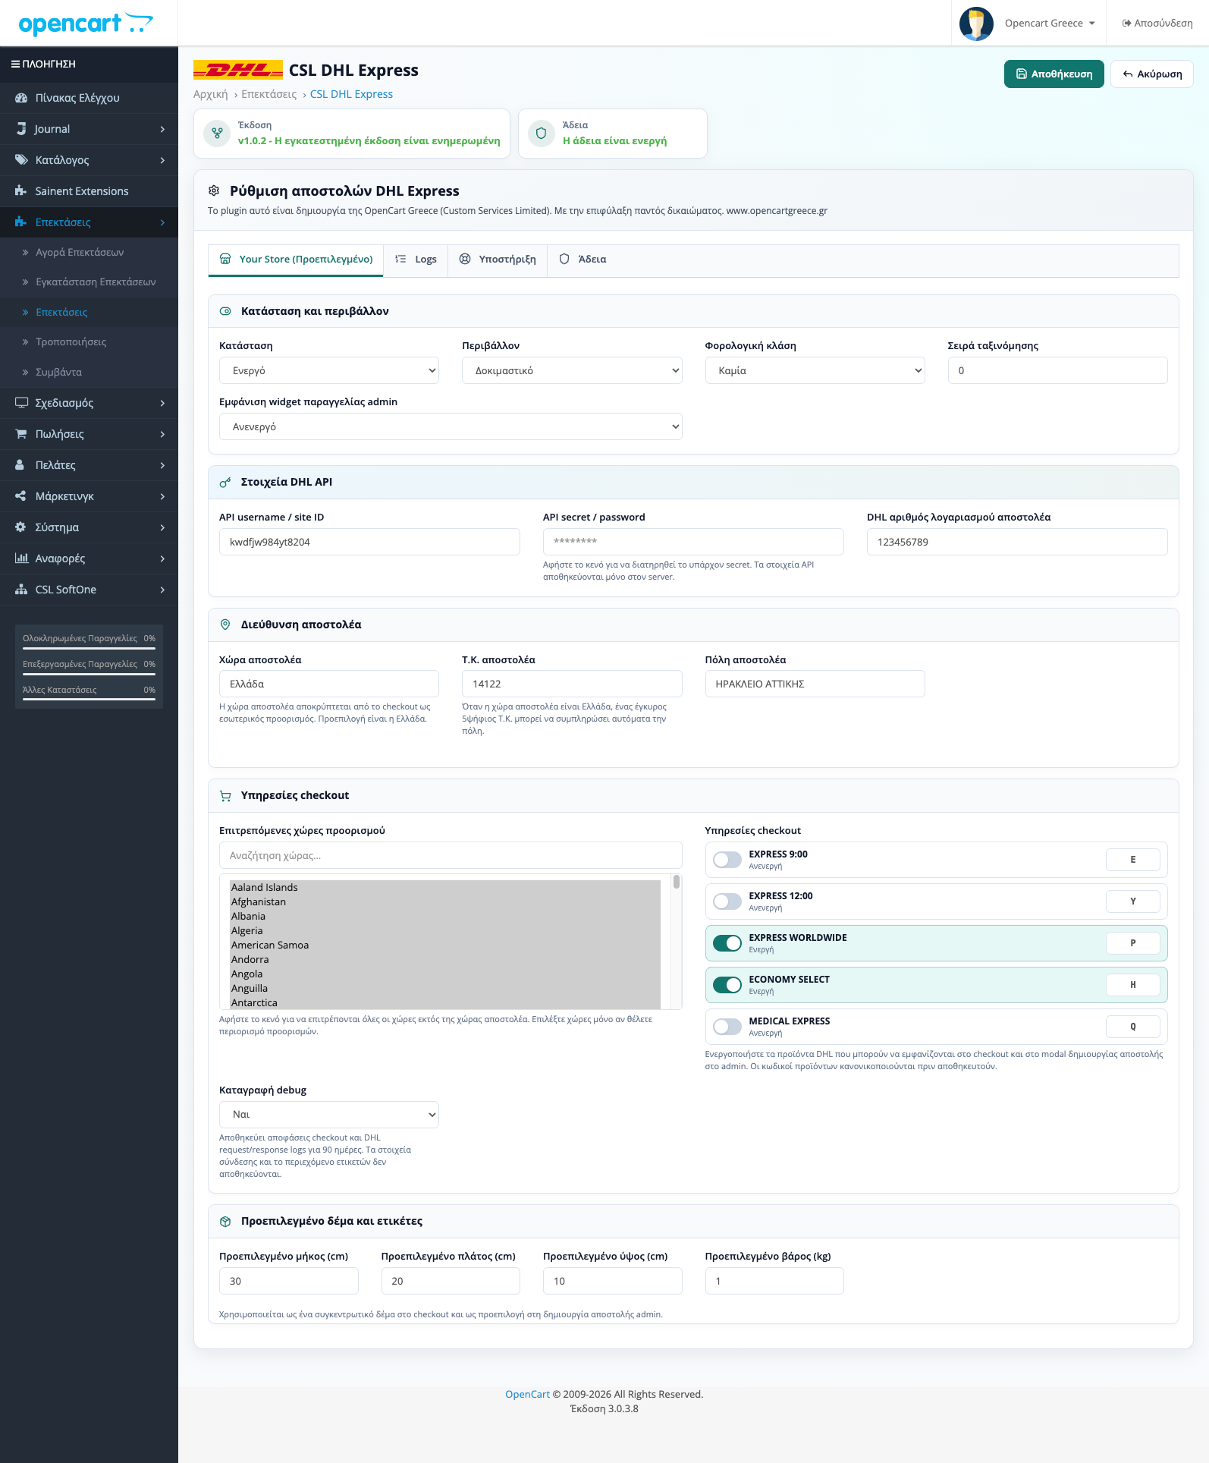
Task: Disable the ECONOMY SELECT service toggle
Action: (x=727, y=985)
